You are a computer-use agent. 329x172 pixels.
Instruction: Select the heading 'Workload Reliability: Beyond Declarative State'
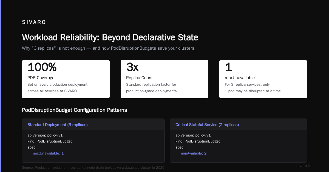coord(110,37)
